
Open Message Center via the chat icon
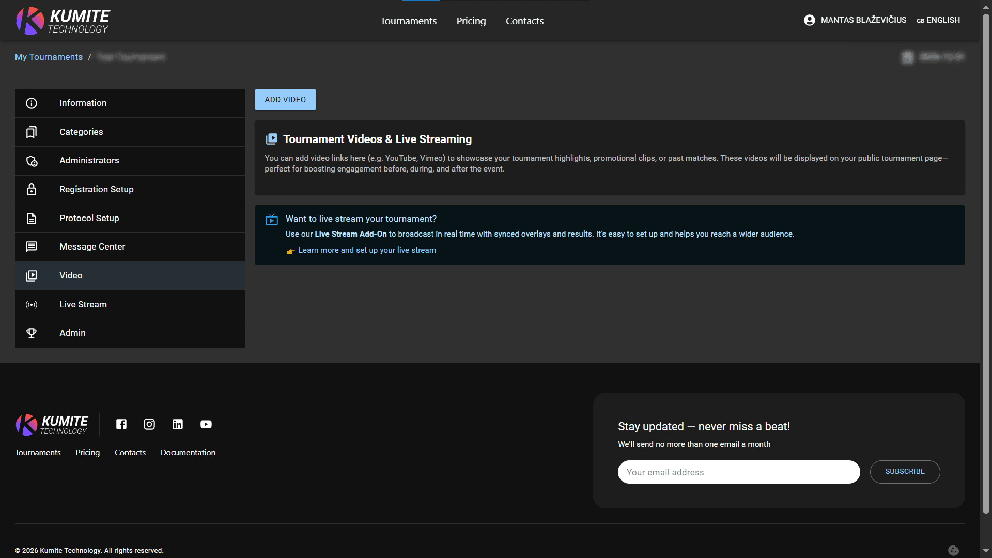coord(32,246)
